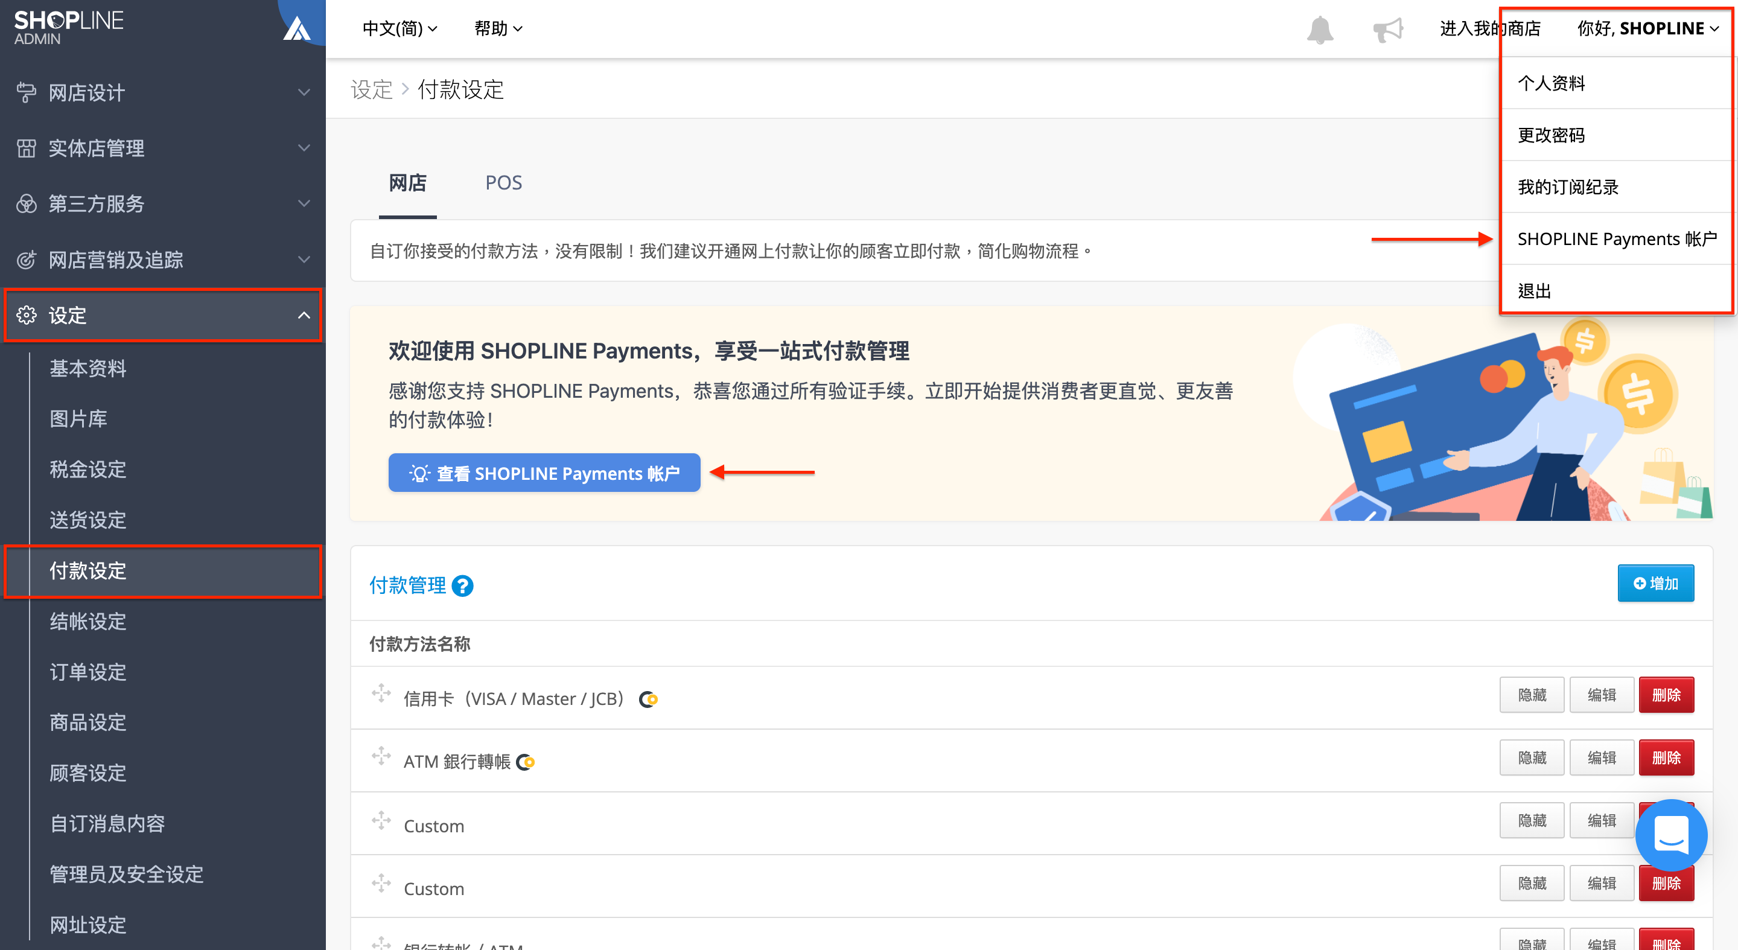Edit the first Custom payment method
This screenshot has width=1738, height=950.
click(1601, 820)
